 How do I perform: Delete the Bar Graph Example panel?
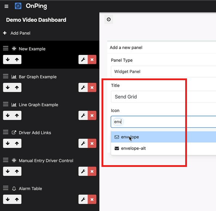[92, 87]
